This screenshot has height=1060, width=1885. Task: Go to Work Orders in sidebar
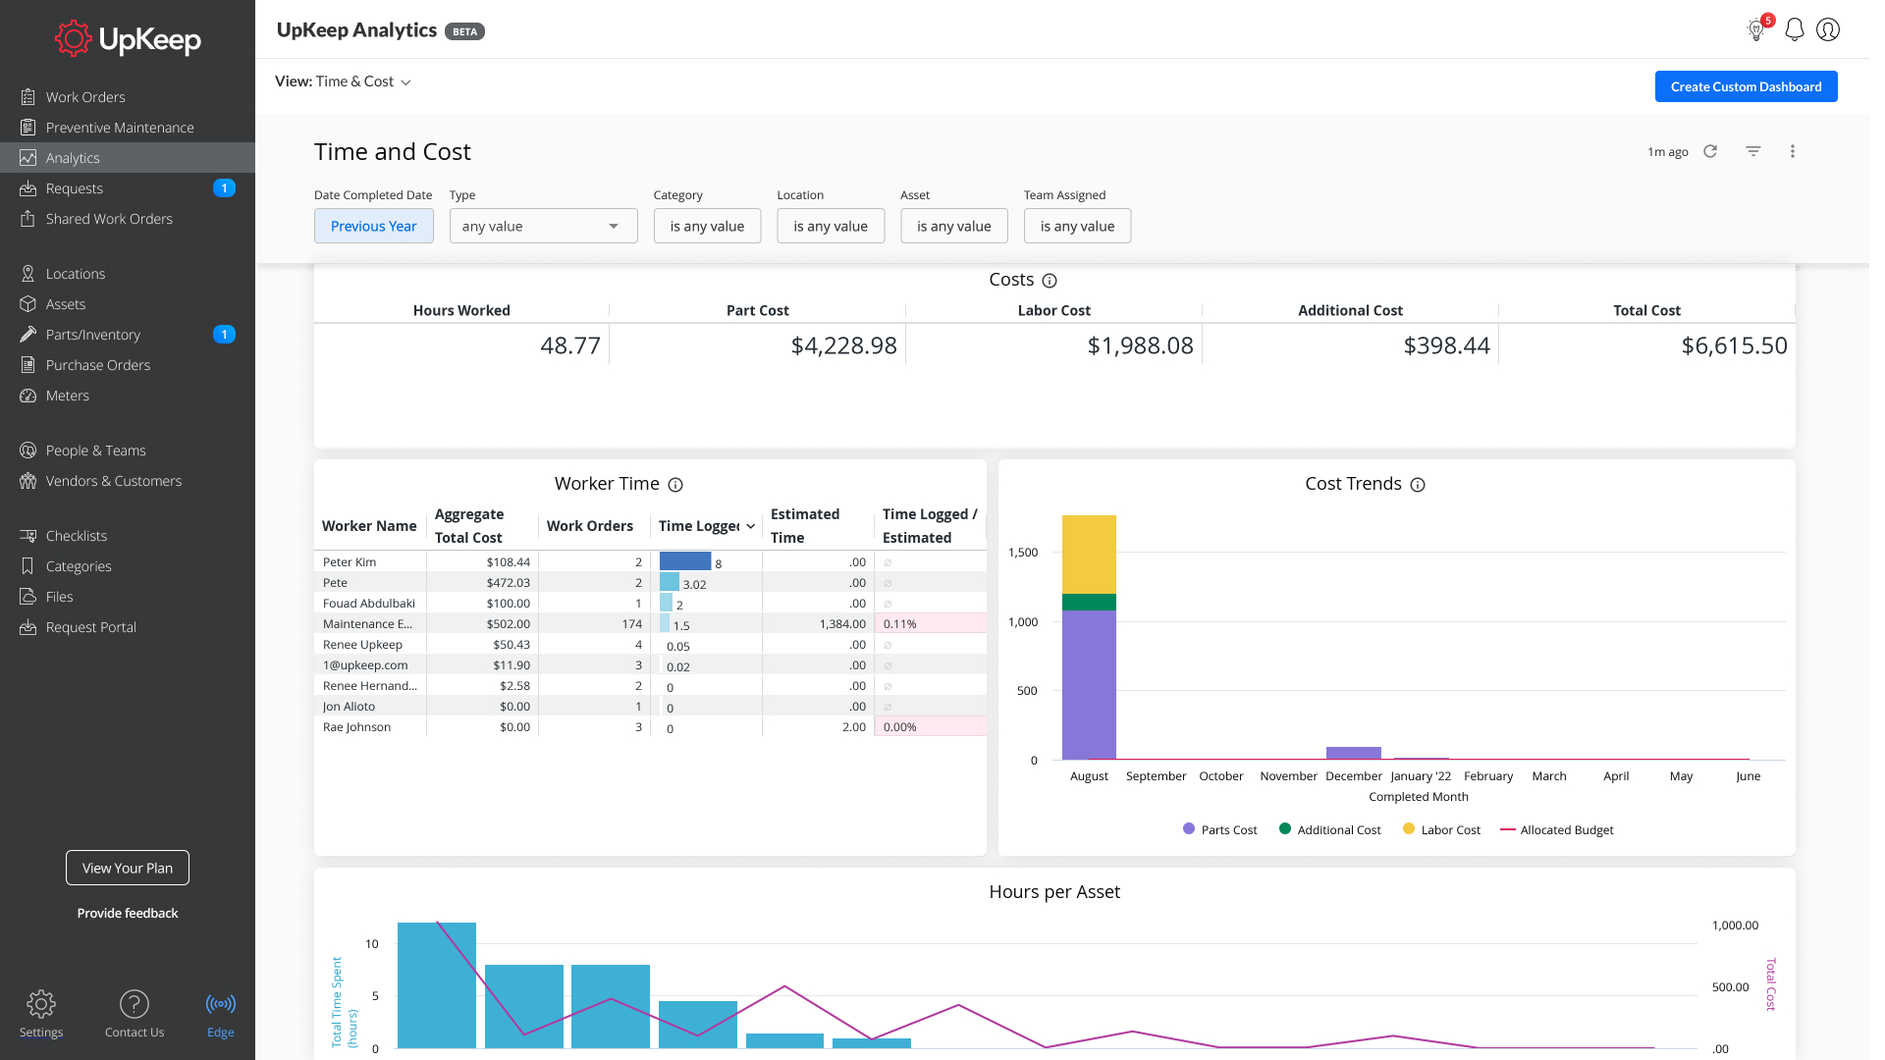coord(85,97)
